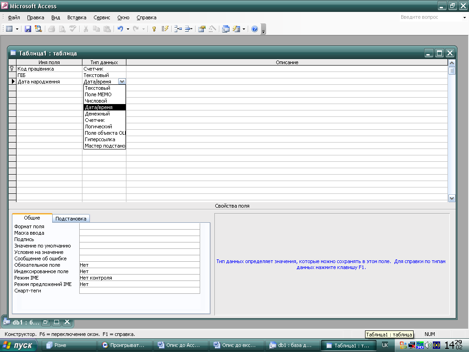Screen dimensions: 469x352
Task: Select 'Числовой' in data type list
Action: [x=105, y=101]
